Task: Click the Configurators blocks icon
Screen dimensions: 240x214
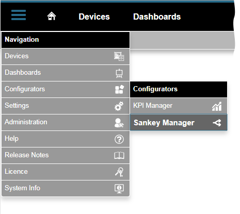Action: (x=119, y=89)
